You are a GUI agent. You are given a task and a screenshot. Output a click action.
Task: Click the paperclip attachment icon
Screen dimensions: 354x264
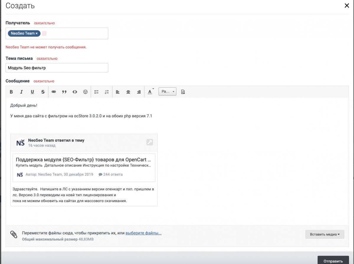pyautogui.click(x=14, y=235)
